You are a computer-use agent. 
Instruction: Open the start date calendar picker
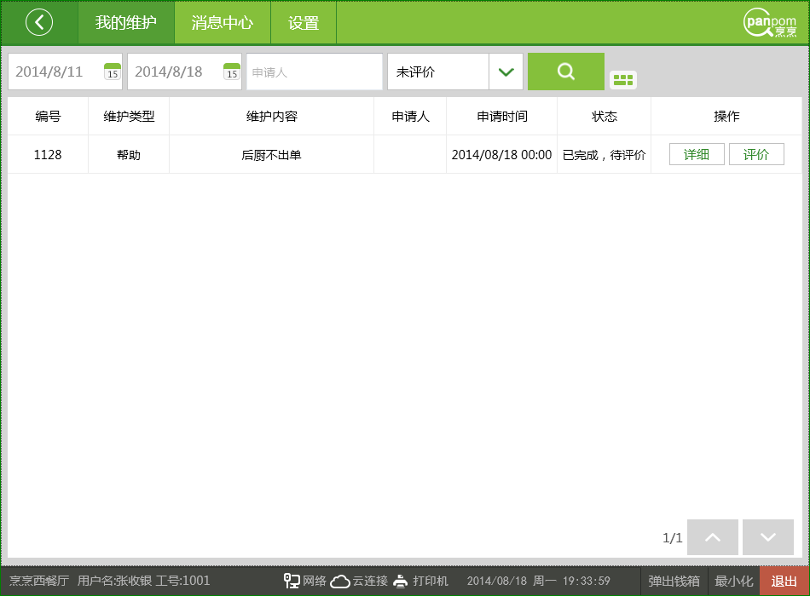(113, 72)
